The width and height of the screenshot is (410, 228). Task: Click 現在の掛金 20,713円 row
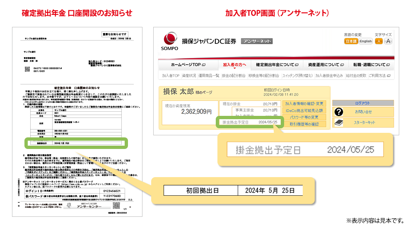250,104
